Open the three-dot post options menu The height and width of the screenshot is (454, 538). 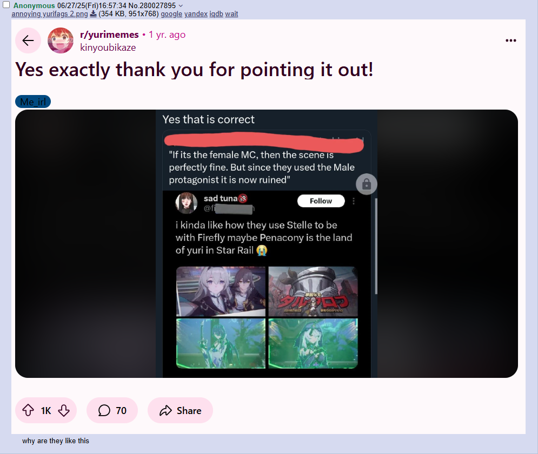[510, 40]
